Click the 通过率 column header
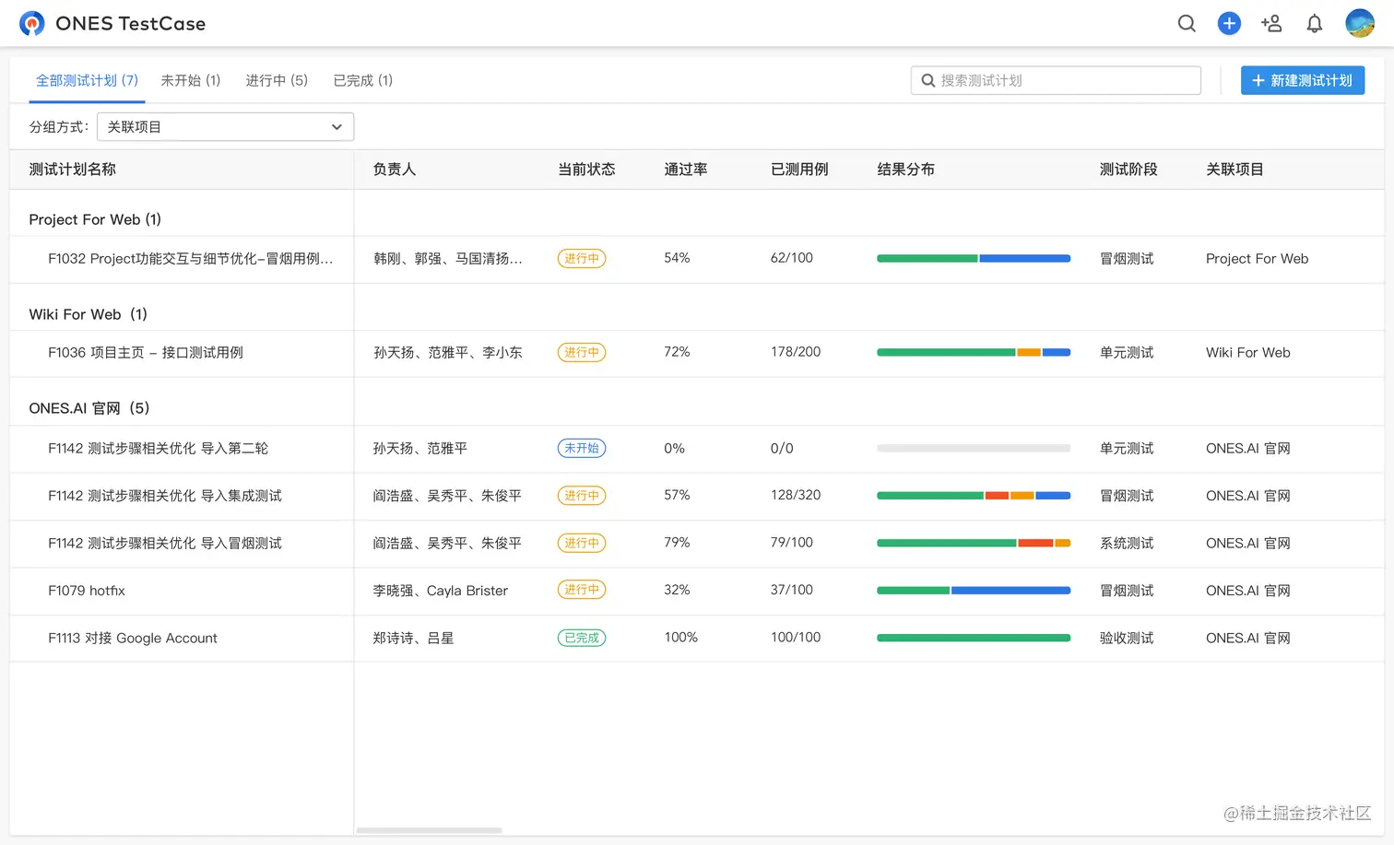 686,170
